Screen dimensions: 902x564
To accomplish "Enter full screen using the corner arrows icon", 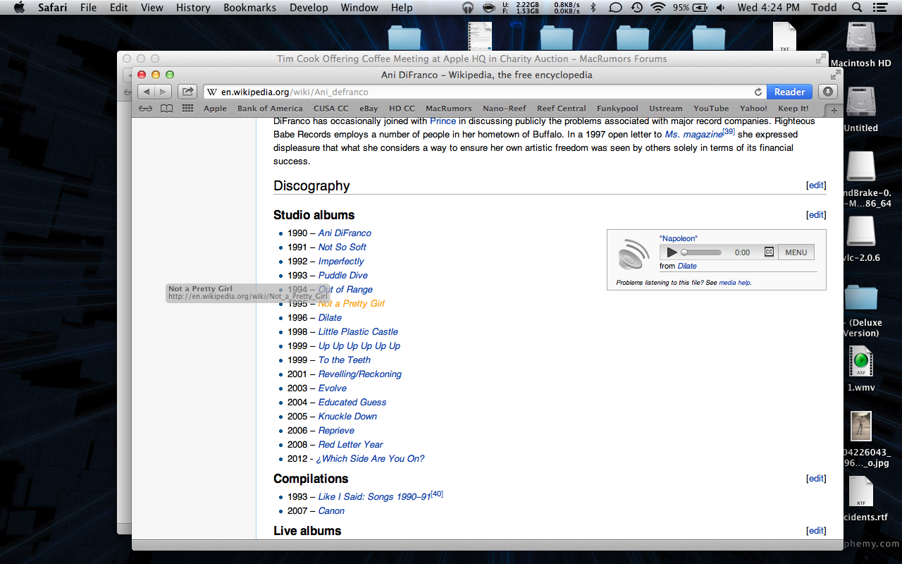I will click(836, 75).
